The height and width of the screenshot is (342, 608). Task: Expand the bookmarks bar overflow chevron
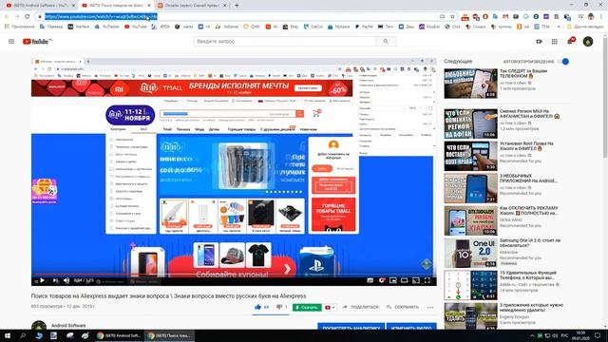[x=559, y=27]
